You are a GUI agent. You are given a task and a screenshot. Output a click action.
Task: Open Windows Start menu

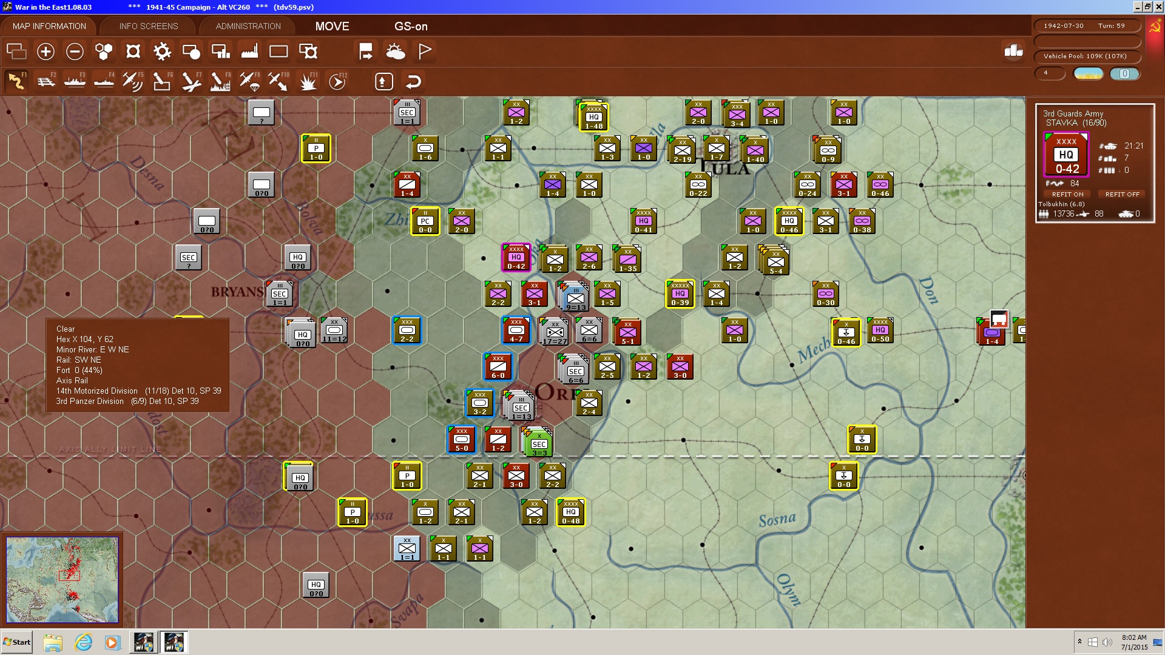17,642
